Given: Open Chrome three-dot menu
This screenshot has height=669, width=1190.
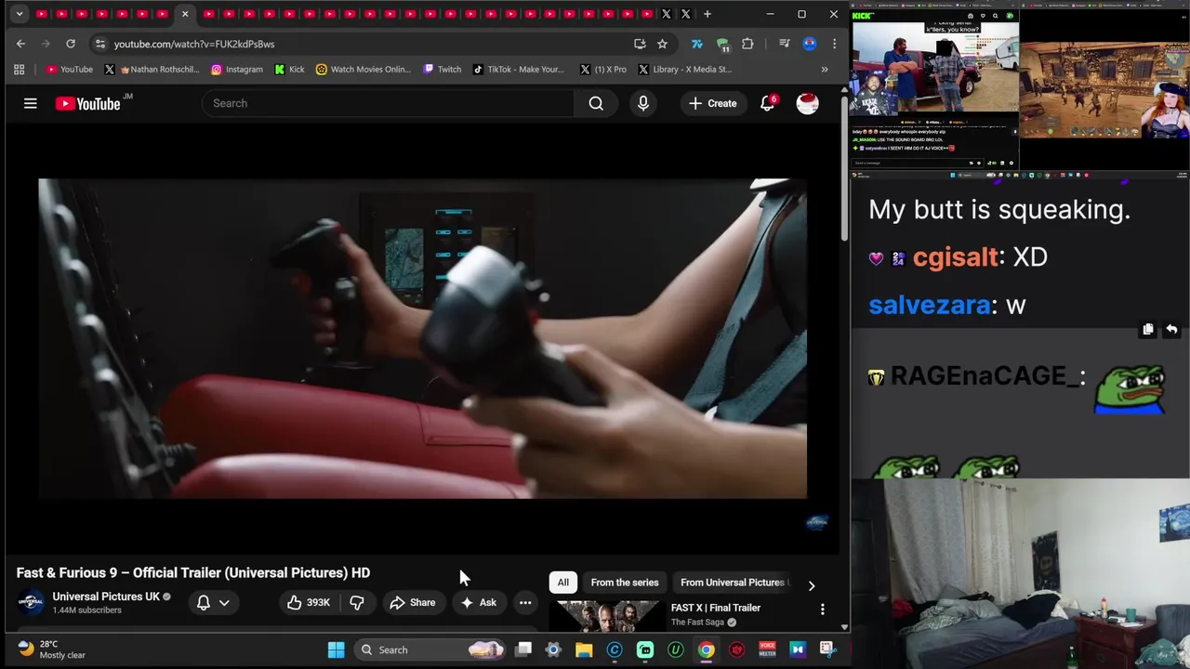Looking at the screenshot, I should [x=834, y=44].
